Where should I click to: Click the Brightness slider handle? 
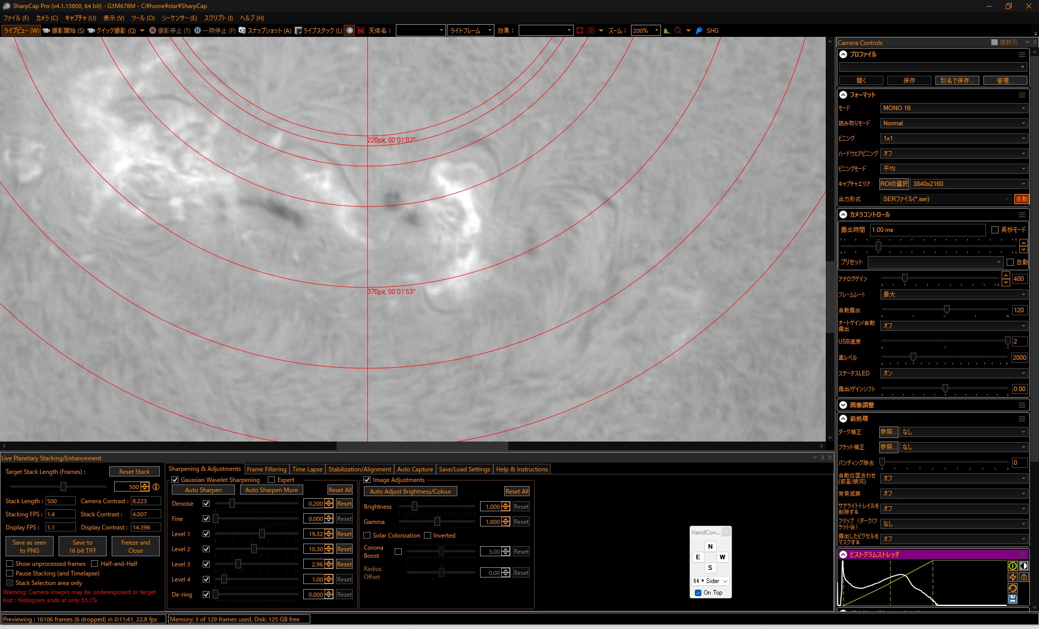tap(414, 507)
